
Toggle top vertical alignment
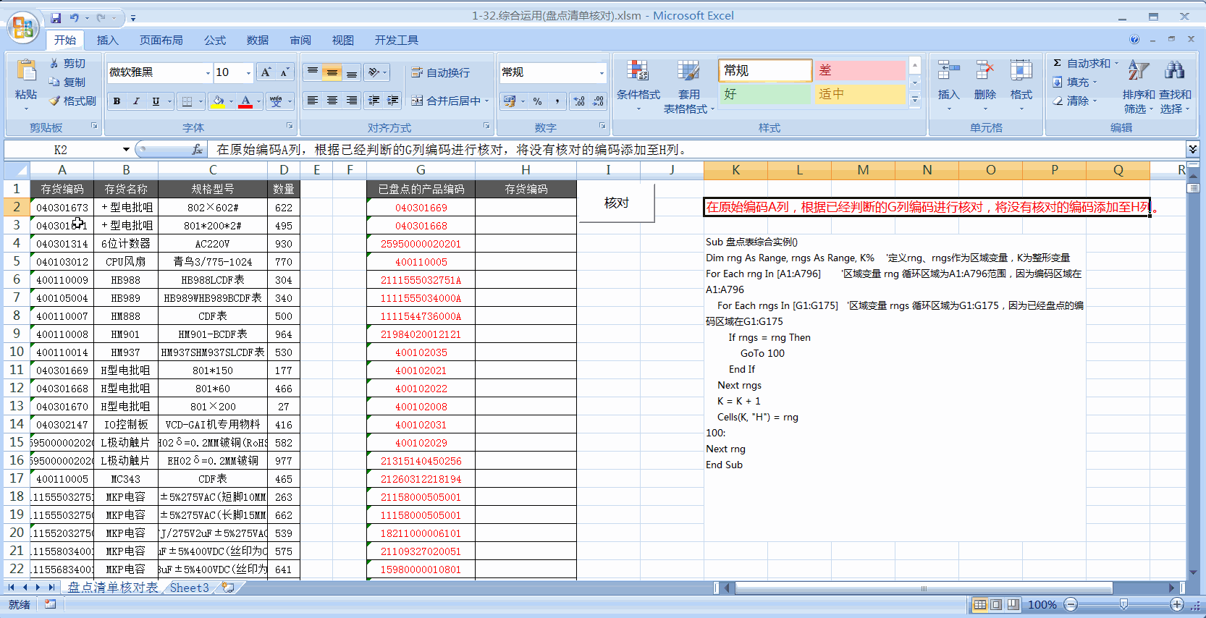click(313, 72)
